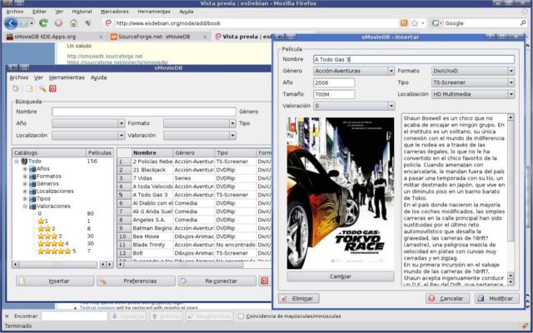
Task: Click the Firefox URL address field
Action: 252,23
